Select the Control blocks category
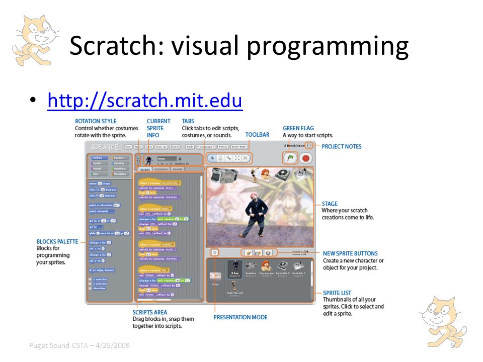 coord(120,158)
